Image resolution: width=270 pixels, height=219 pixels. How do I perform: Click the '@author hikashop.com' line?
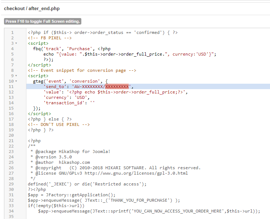point(60,162)
